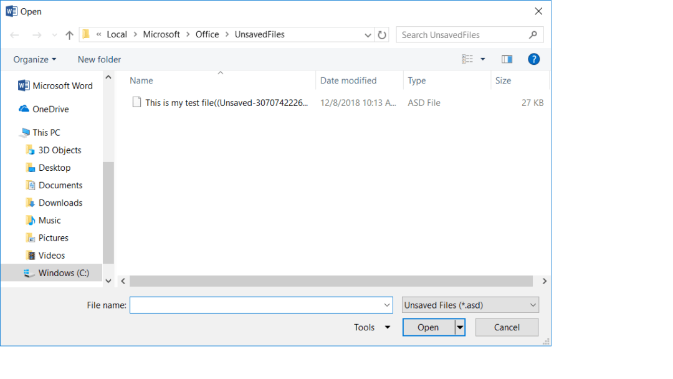Select the 3D Objects sidebar entry

pos(55,150)
